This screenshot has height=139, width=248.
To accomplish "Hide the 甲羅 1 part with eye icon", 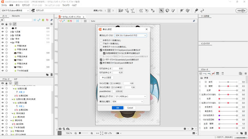I will pyautogui.click(x=2, y=53).
